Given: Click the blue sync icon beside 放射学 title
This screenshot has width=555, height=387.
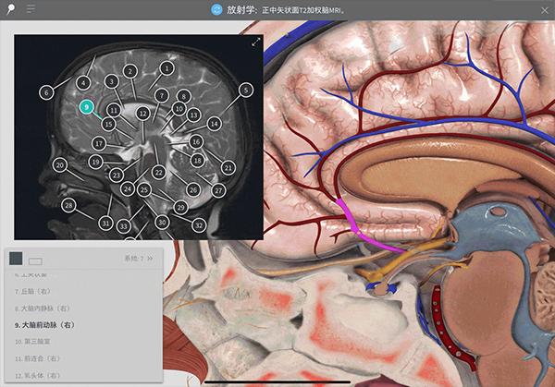Looking at the screenshot, I should click(216, 9).
